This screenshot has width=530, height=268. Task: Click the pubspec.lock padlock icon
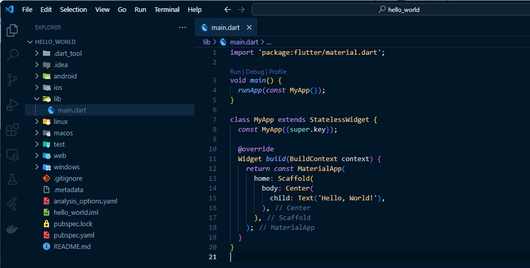[x=47, y=224]
